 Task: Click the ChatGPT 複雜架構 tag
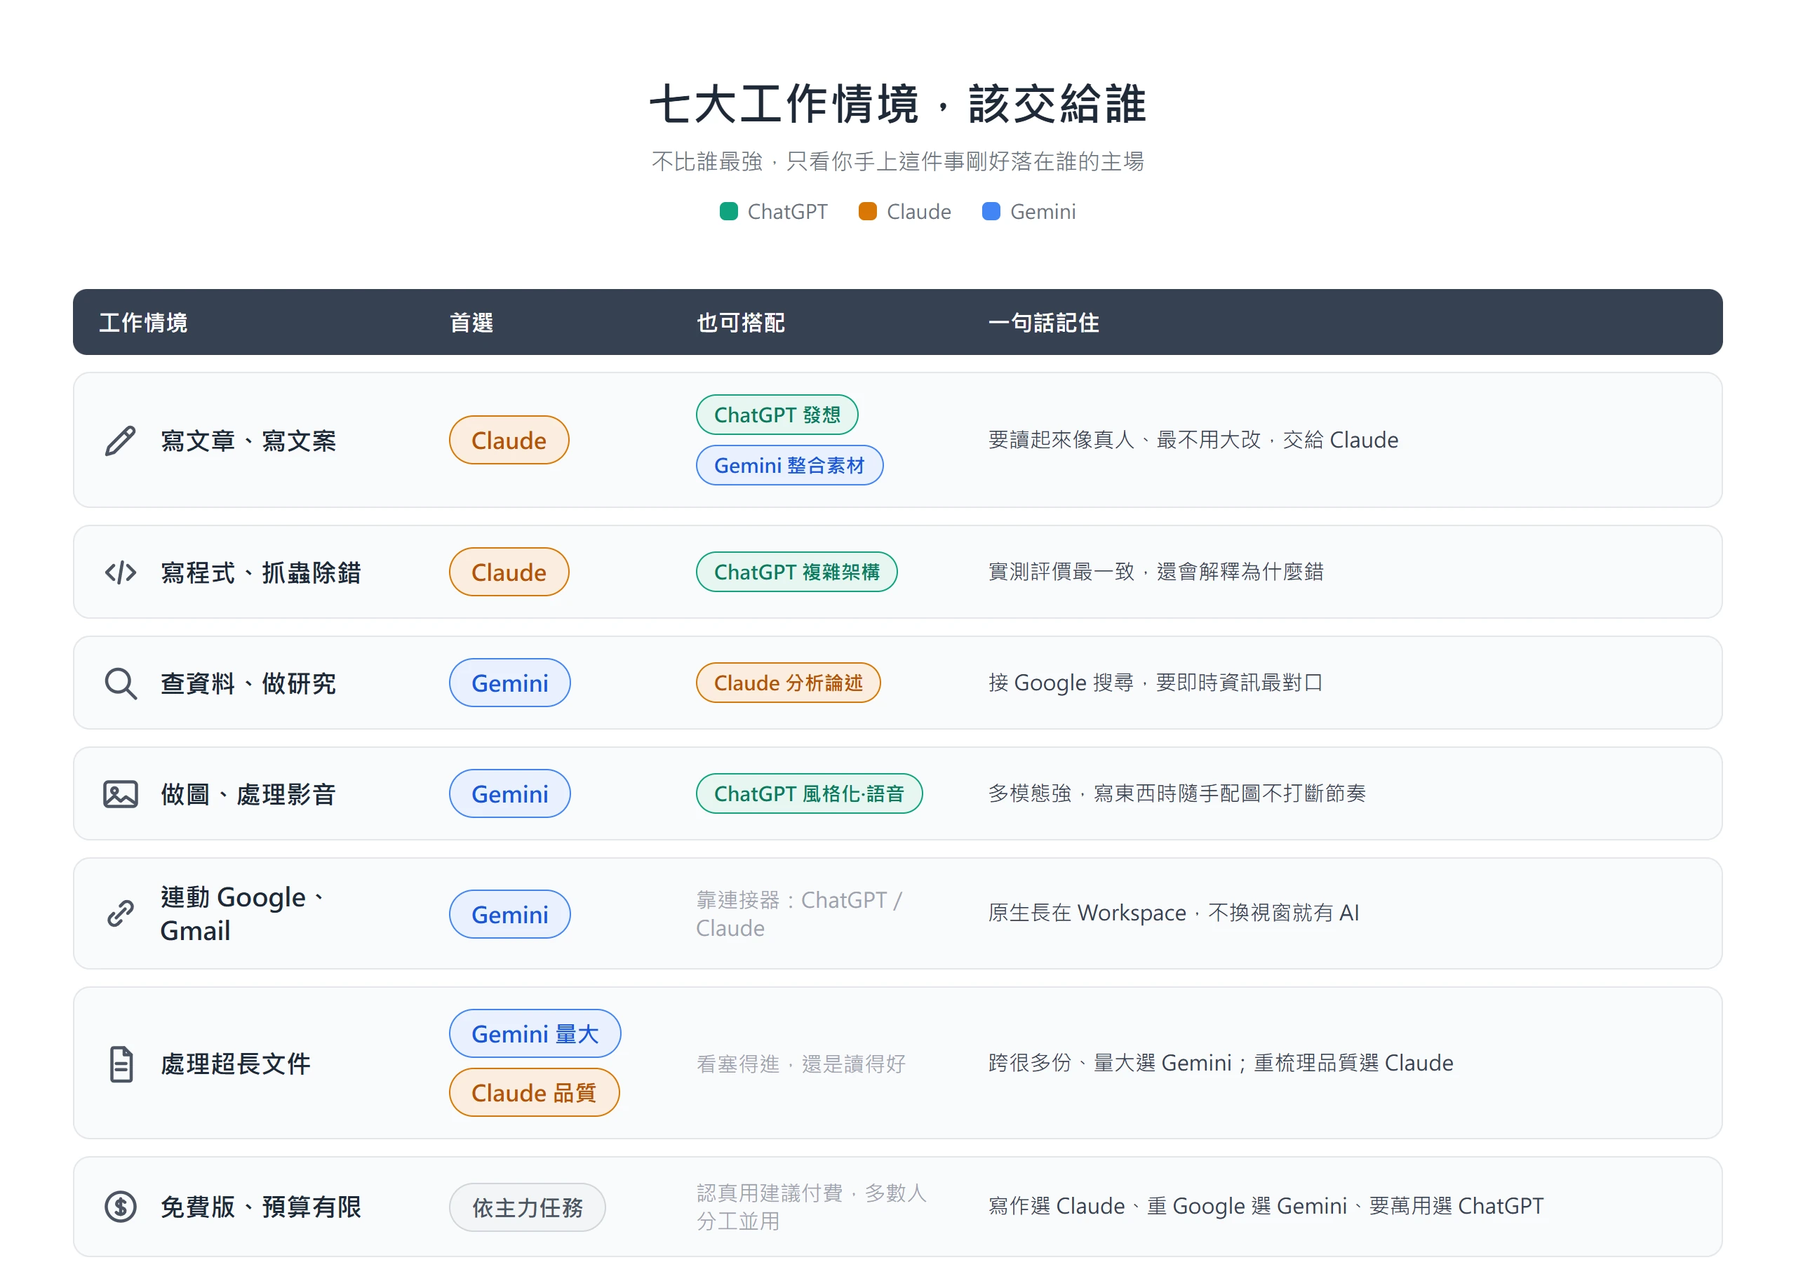pyautogui.click(x=797, y=572)
